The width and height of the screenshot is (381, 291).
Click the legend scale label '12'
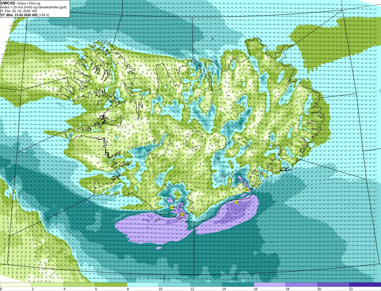(x=192, y=289)
